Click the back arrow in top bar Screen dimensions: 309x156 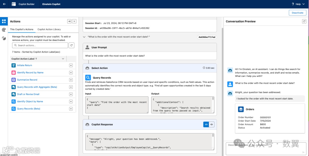(x=4, y=4)
